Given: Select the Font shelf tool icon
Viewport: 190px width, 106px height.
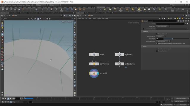Looking at the screenshot, I should point(56,9).
